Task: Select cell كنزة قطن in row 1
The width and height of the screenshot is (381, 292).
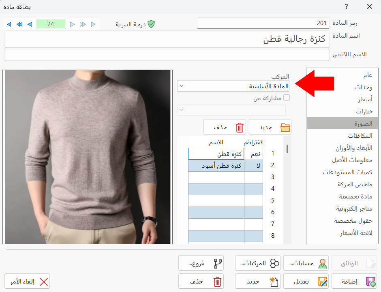Action: [216, 154]
